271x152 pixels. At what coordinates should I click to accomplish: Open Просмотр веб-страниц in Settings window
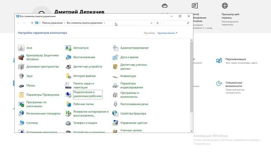click(x=230, y=14)
